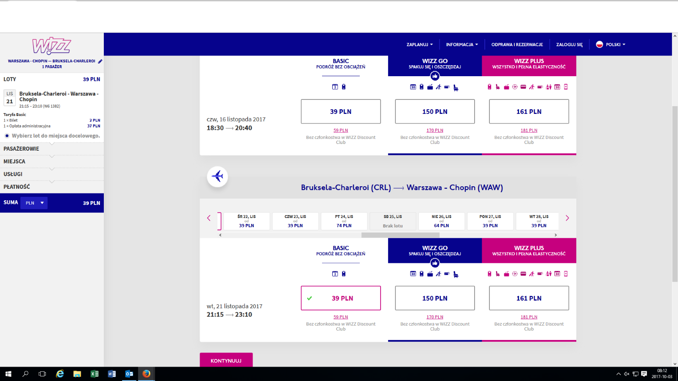The height and width of the screenshot is (381, 678).
Task: Toggle the selected 39 PLN Basic fare for the 21 listopada flight
Action: click(x=341, y=298)
